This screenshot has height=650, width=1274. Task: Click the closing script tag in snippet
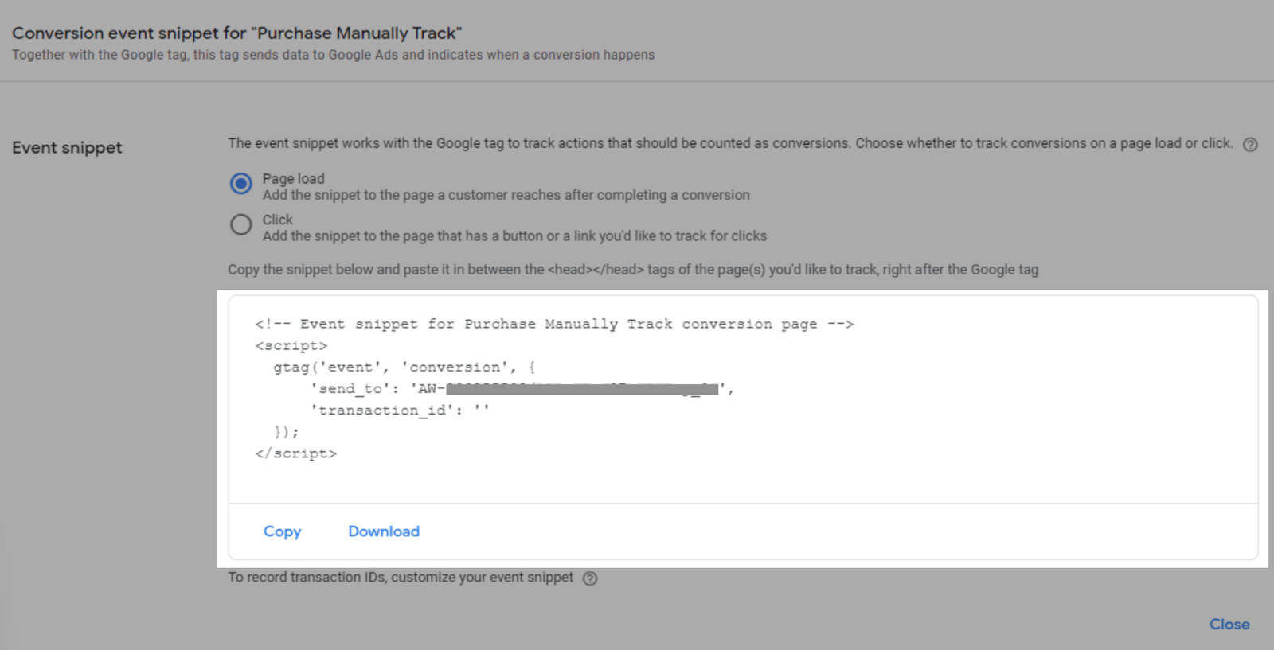(x=297, y=453)
